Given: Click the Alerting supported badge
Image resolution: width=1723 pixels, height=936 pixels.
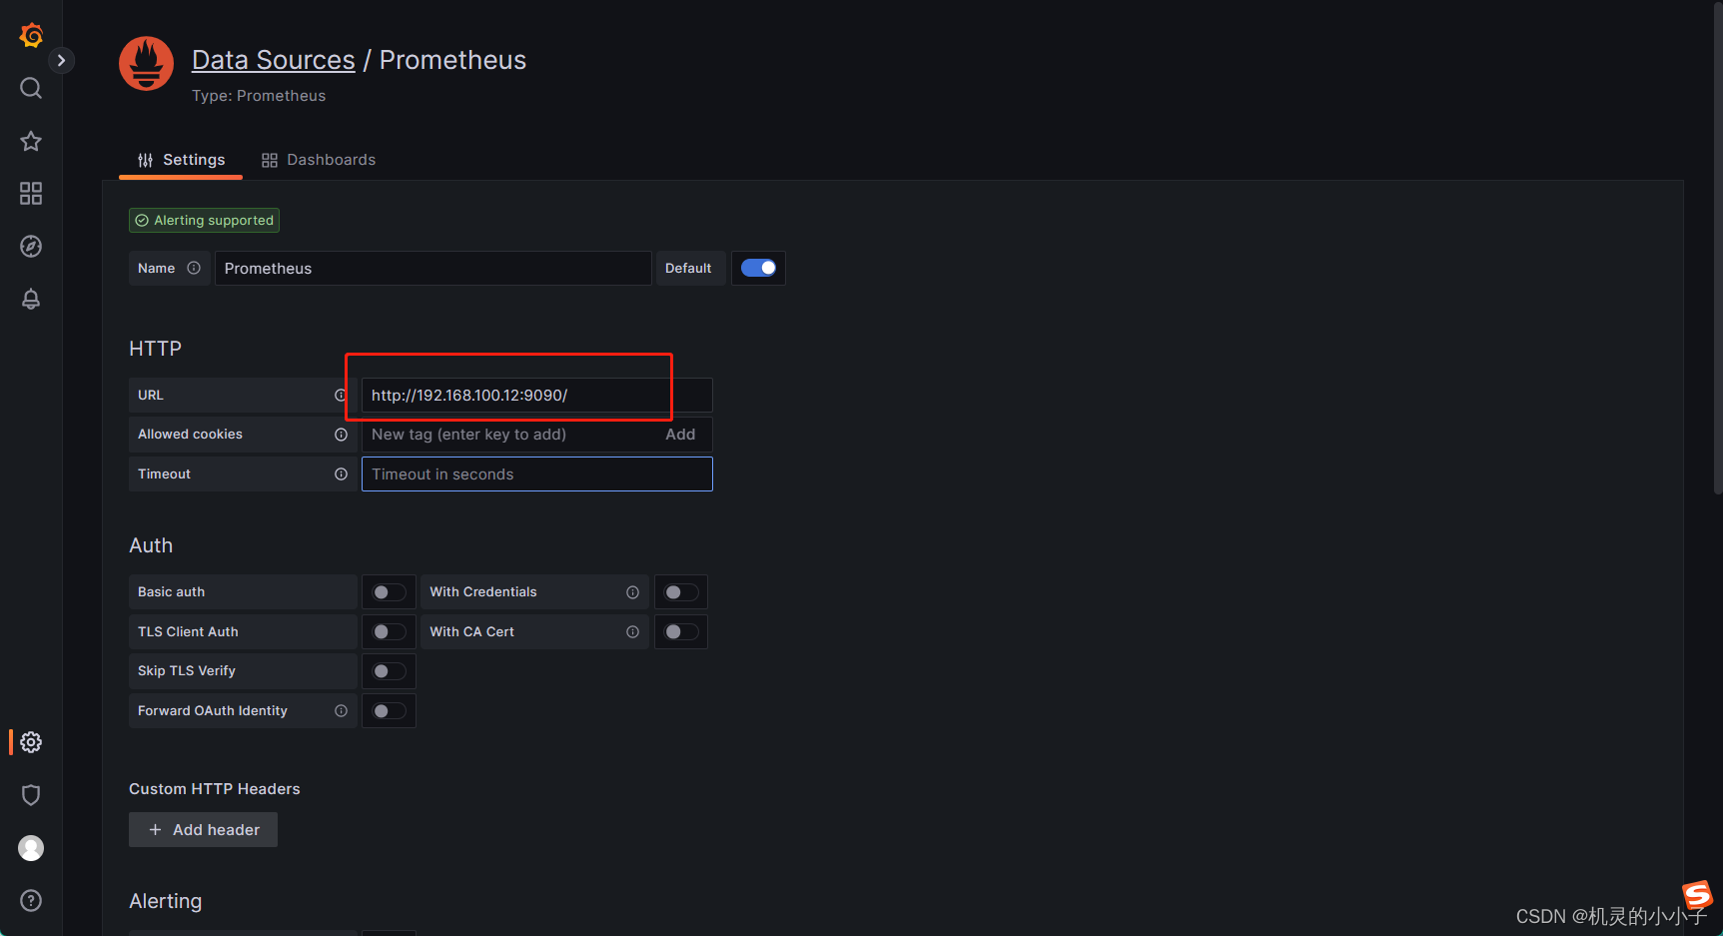Looking at the screenshot, I should coord(204,221).
